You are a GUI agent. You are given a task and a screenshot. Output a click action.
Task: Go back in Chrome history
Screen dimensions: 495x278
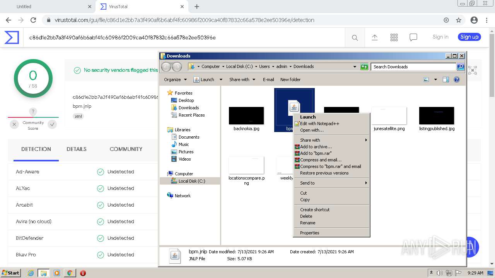pos(9,20)
